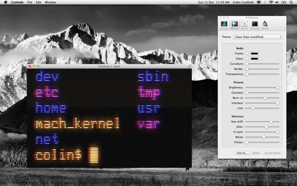297x186 pixels.
Task: Click the Frame color swatch
Action: click(x=254, y=54)
